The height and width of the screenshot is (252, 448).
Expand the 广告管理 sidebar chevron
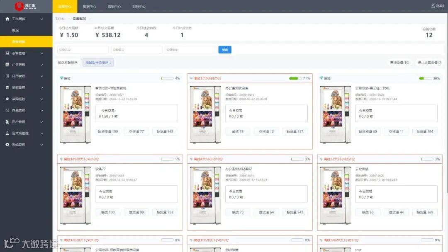(x=42, y=65)
